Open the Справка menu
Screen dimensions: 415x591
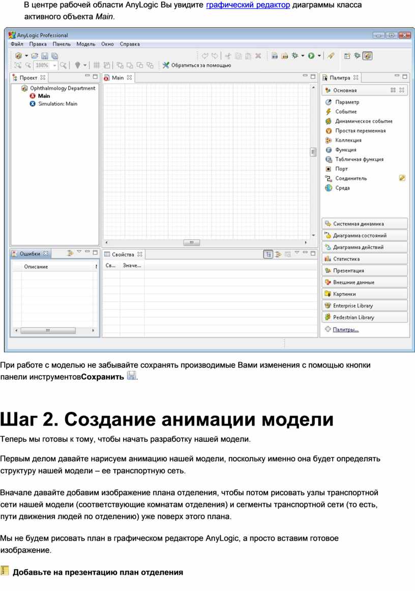tap(130, 44)
